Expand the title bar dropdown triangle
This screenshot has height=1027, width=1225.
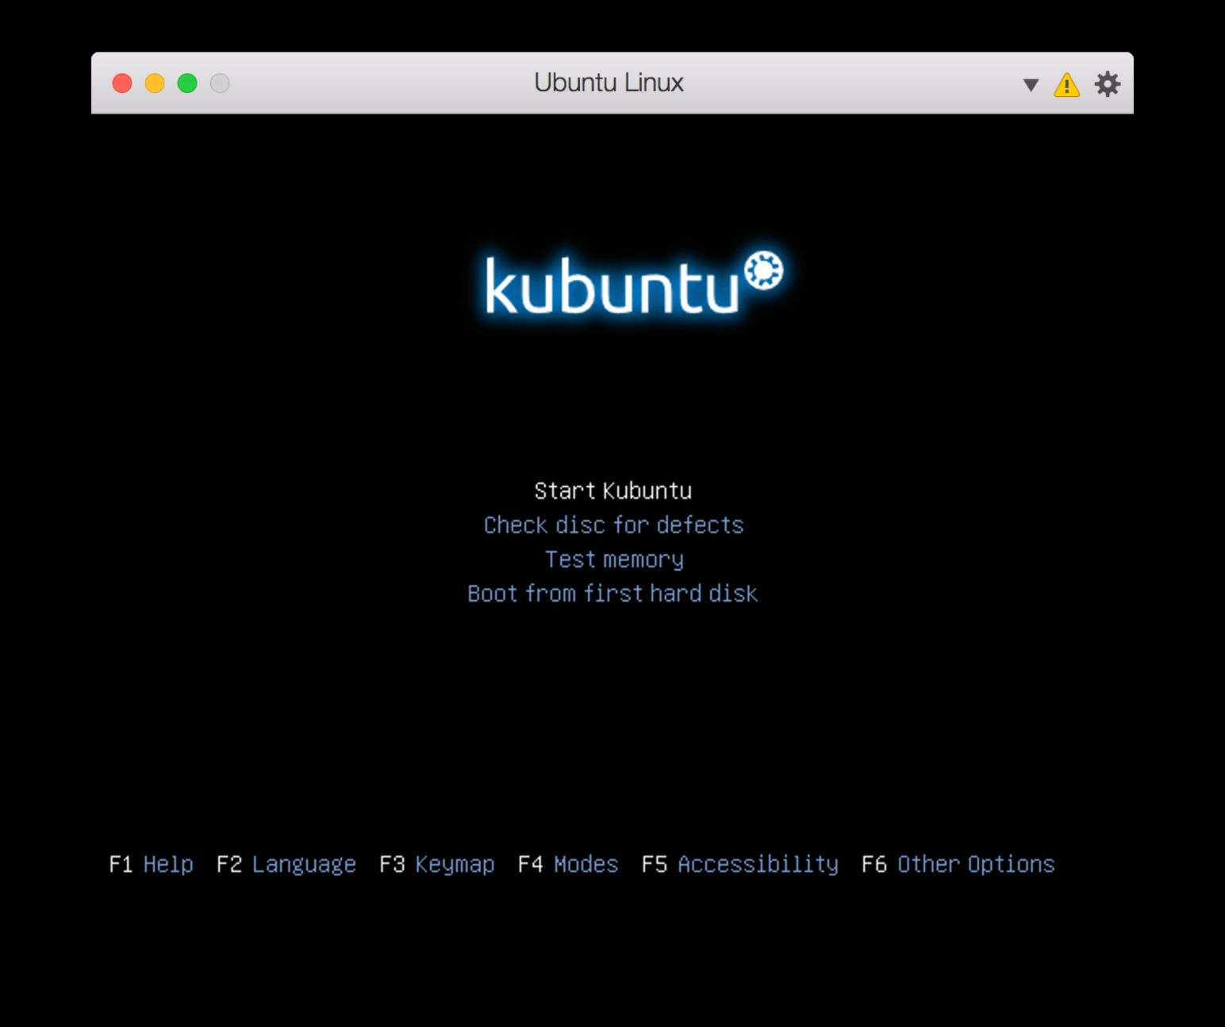click(x=1031, y=85)
